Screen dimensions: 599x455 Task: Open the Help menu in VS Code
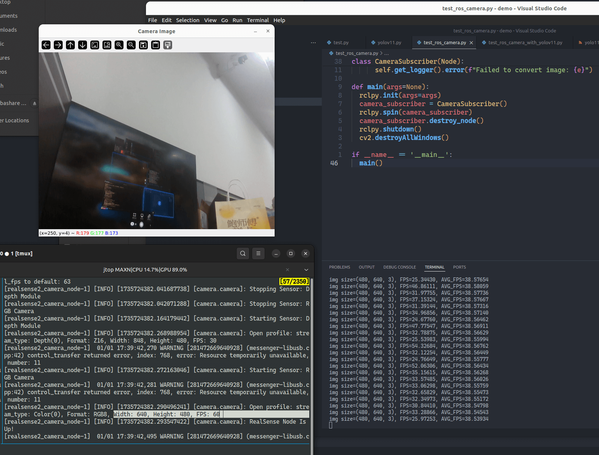[279, 20]
